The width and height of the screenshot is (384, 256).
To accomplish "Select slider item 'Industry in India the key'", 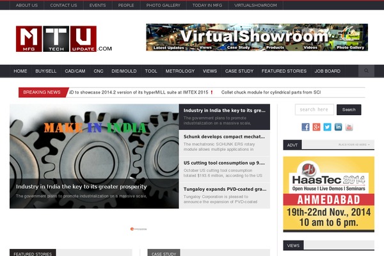I will tap(225, 117).
